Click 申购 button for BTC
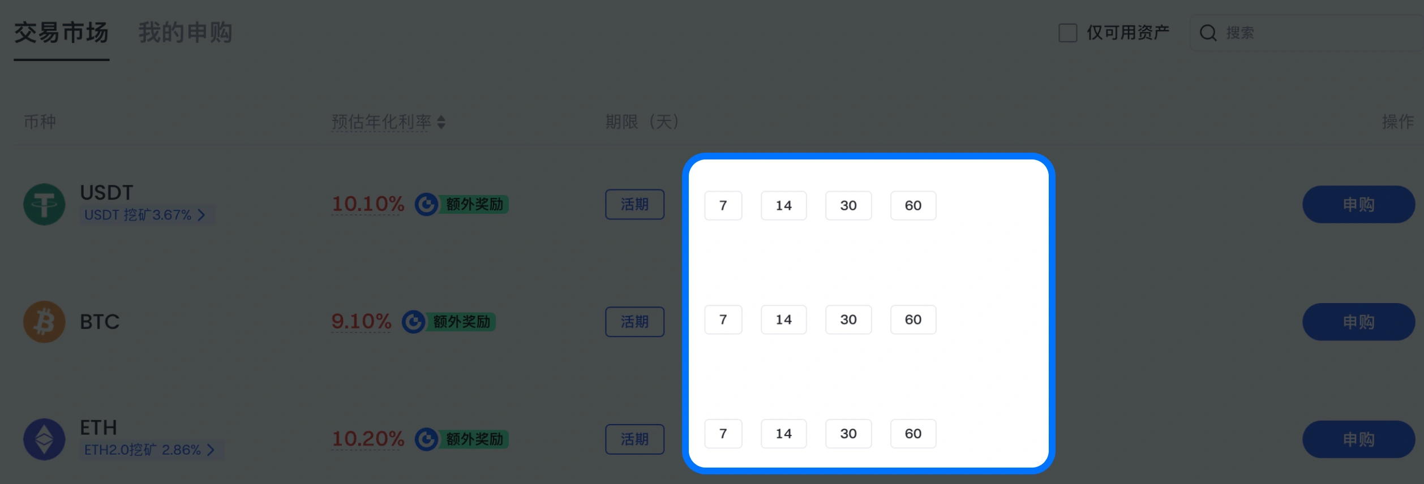Viewport: 1424px width, 484px height. (1358, 322)
